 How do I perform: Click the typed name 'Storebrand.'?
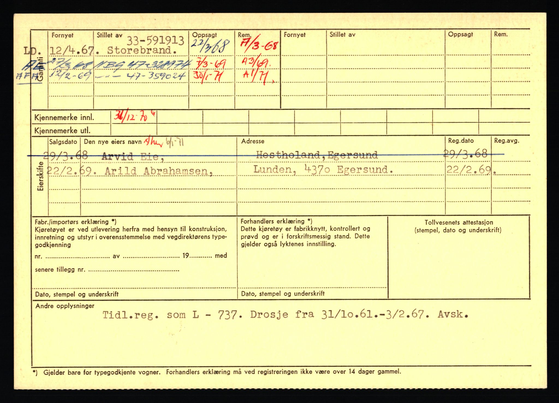pyautogui.click(x=142, y=50)
